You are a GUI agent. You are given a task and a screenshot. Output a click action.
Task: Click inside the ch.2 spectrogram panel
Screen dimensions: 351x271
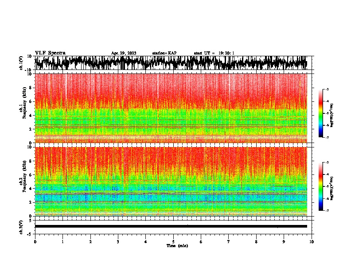(171, 182)
